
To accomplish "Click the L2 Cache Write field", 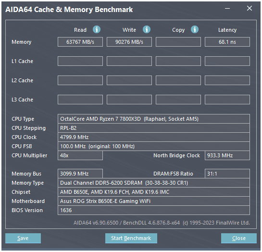I will (x=129, y=80).
